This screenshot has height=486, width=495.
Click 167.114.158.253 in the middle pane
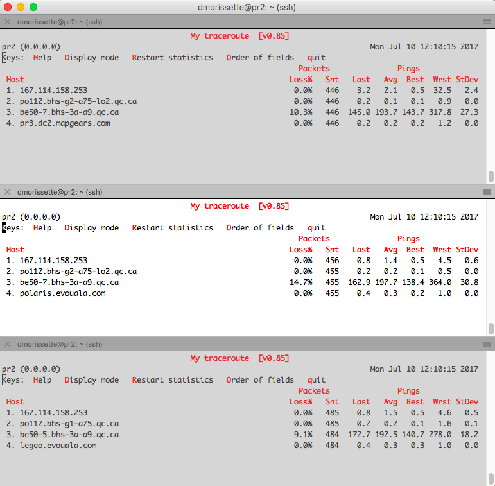pyautogui.click(x=54, y=261)
